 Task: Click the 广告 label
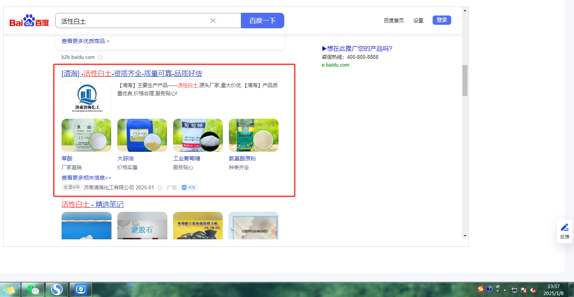tap(172, 187)
